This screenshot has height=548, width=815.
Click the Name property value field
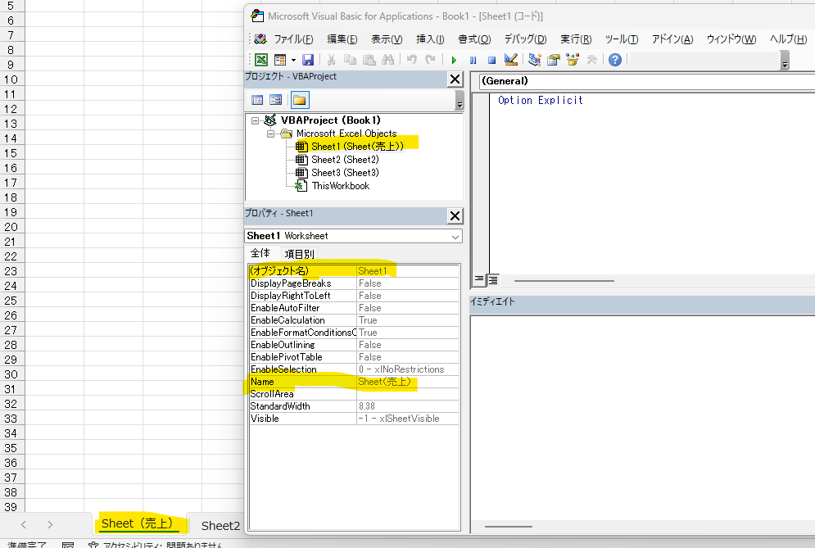pyautogui.click(x=408, y=382)
